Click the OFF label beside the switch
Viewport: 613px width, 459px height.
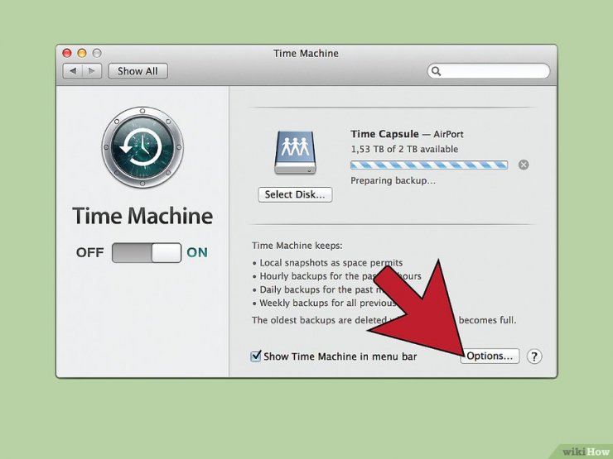[90, 252]
